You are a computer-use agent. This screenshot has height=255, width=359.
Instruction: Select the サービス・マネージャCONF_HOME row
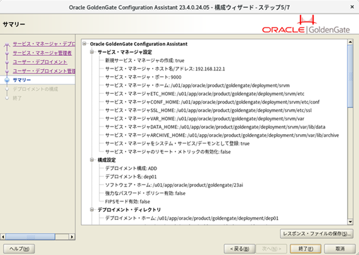[x=213, y=102]
